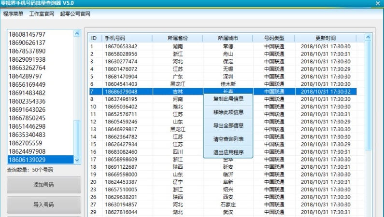Image resolution: width=384 pixels, height=217 pixels.
Task: Sort by the 手机号码 column header
Action: pyautogui.click(x=127, y=38)
